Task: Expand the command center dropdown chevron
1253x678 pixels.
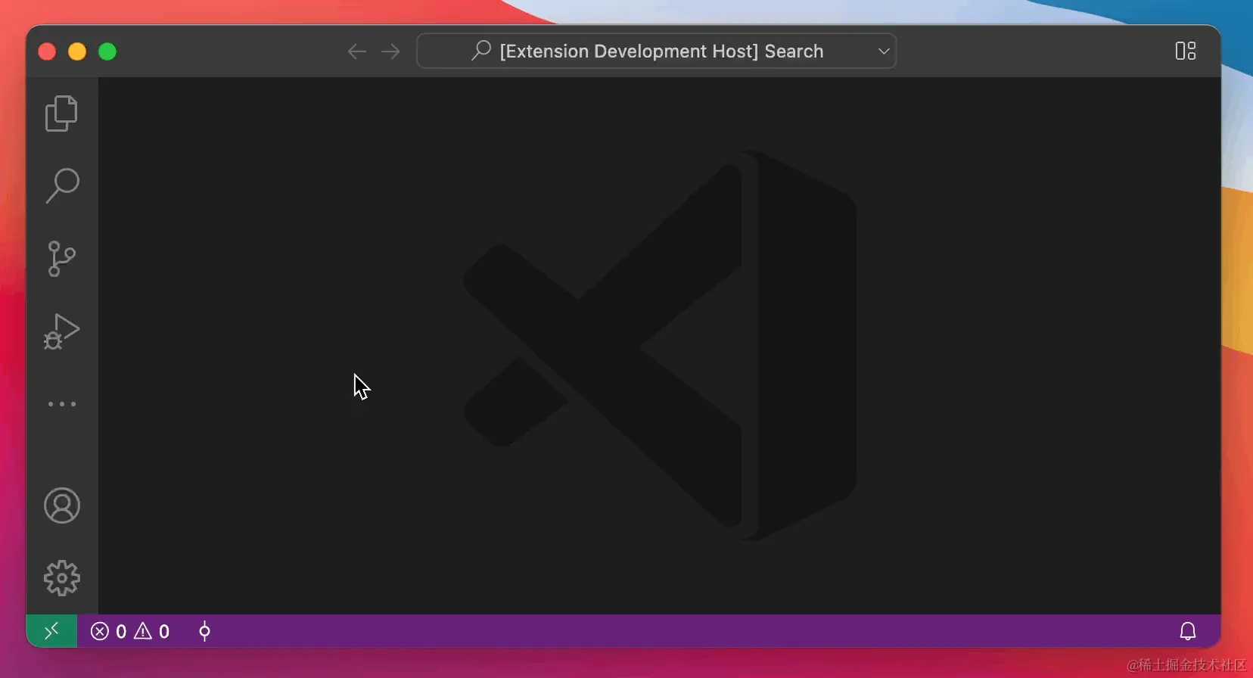Action: (883, 51)
